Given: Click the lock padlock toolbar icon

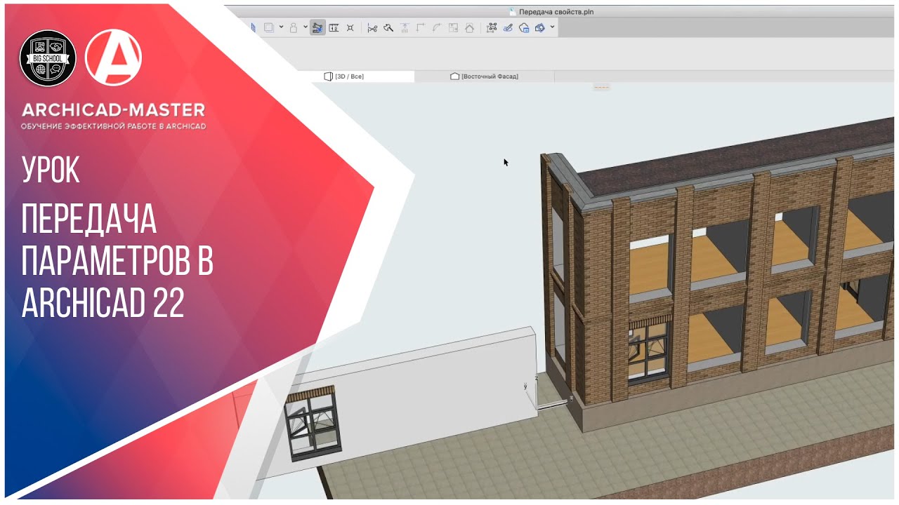Looking at the screenshot, I should [293, 27].
